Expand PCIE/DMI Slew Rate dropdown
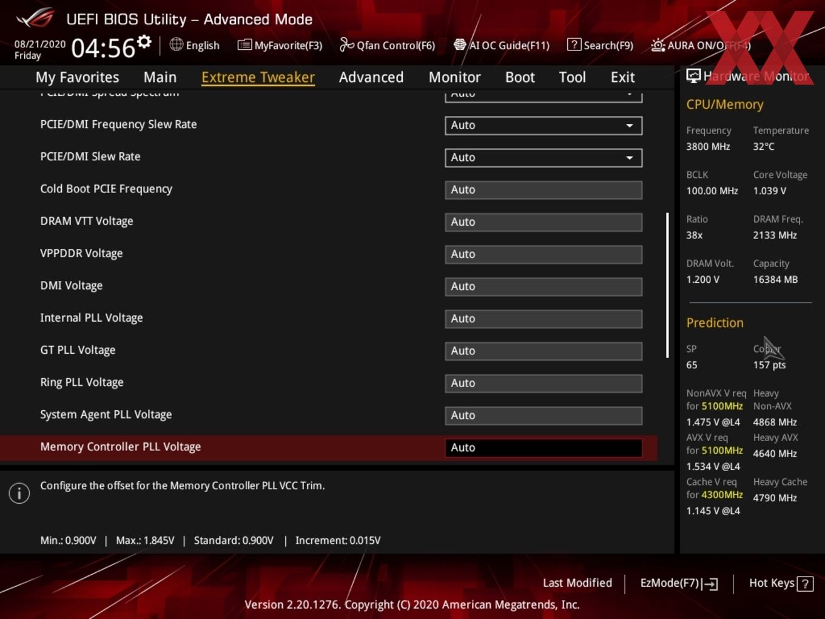Image resolution: width=825 pixels, height=619 pixels. point(544,158)
